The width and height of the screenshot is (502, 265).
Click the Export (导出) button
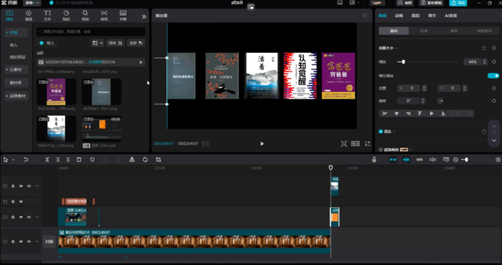click(x=458, y=3)
